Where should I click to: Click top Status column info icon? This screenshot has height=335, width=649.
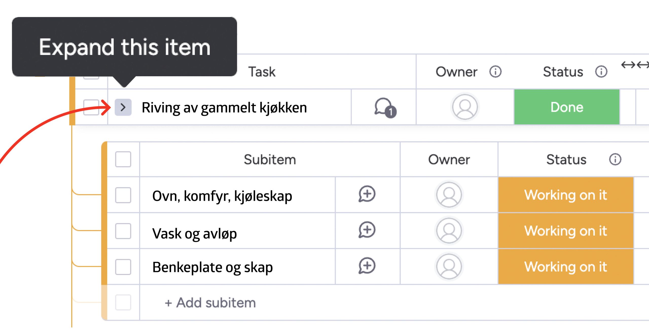click(601, 72)
